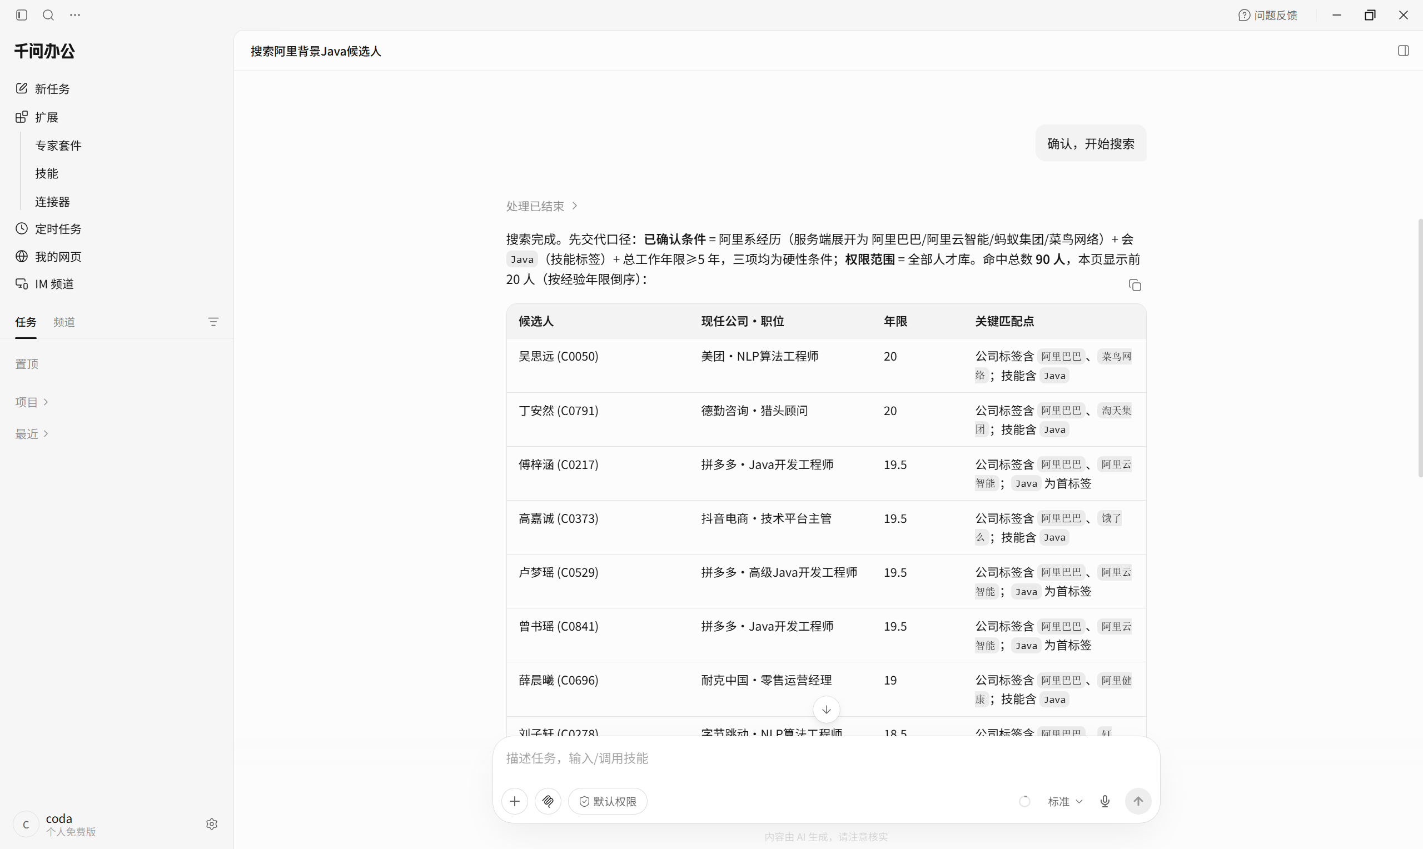Click the 年限 column header
Viewport: 1423px width, 849px height.
pyautogui.click(x=895, y=321)
